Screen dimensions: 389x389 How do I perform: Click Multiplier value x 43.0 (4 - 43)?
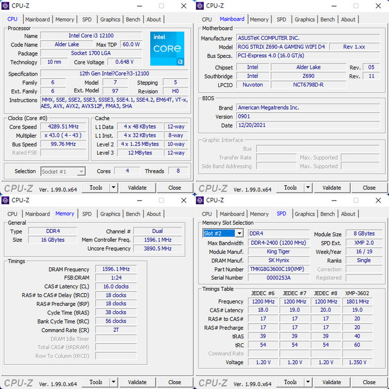63,136
